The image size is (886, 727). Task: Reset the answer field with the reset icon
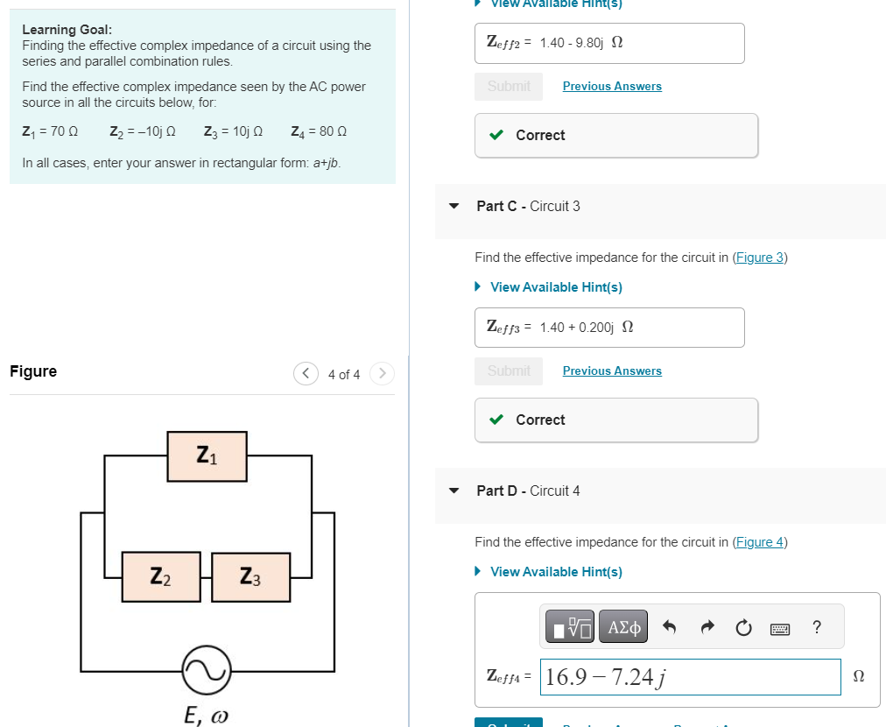(742, 626)
